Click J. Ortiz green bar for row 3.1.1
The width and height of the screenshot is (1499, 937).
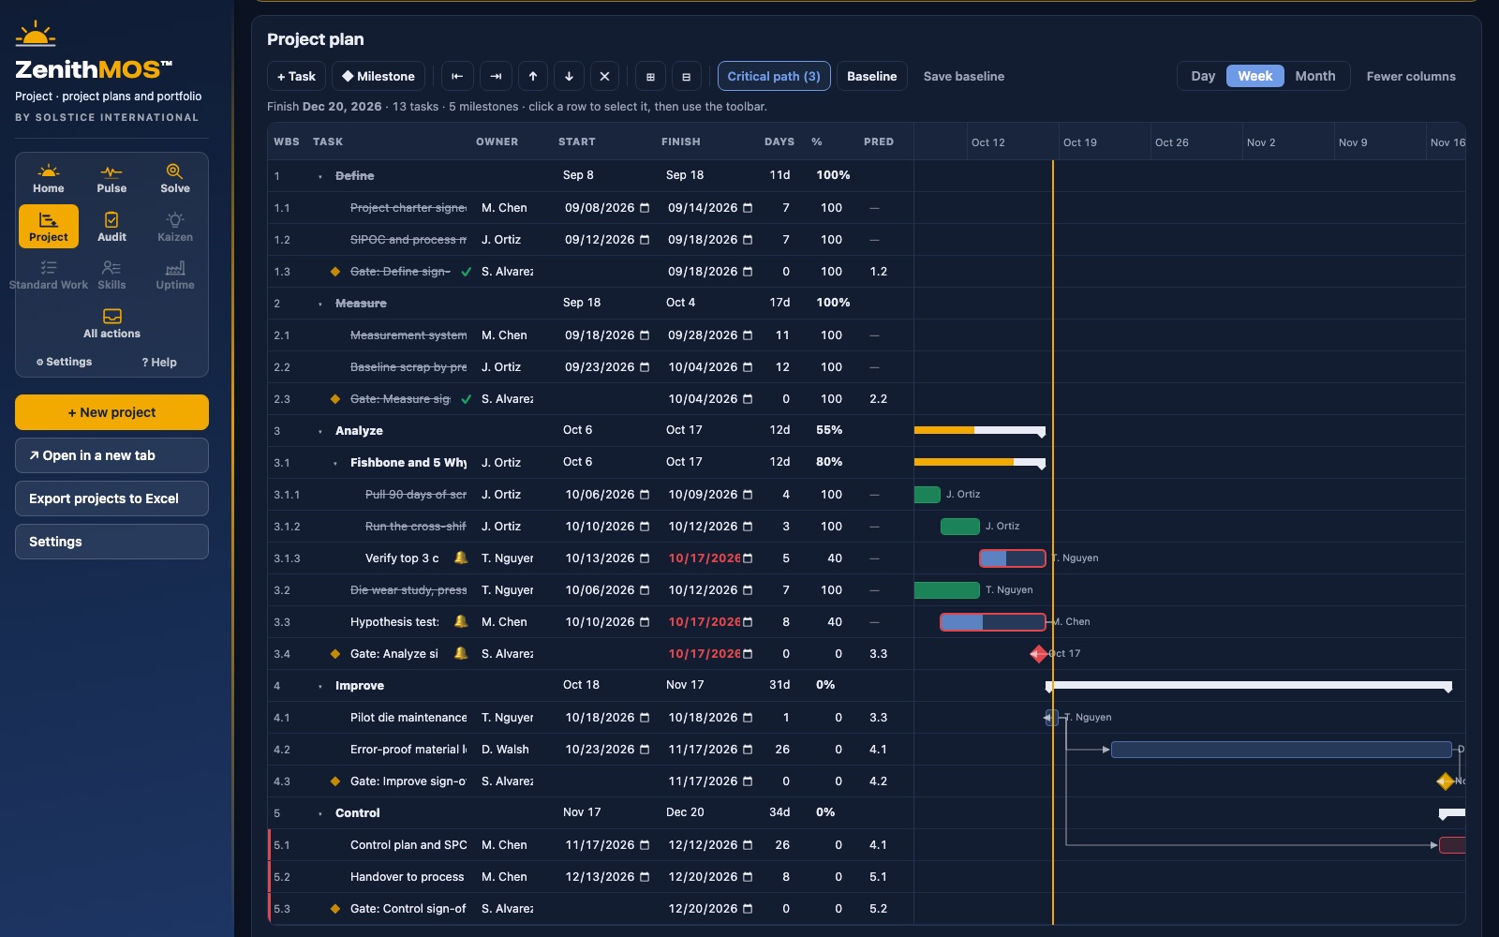pyautogui.click(x=927, y=495)
